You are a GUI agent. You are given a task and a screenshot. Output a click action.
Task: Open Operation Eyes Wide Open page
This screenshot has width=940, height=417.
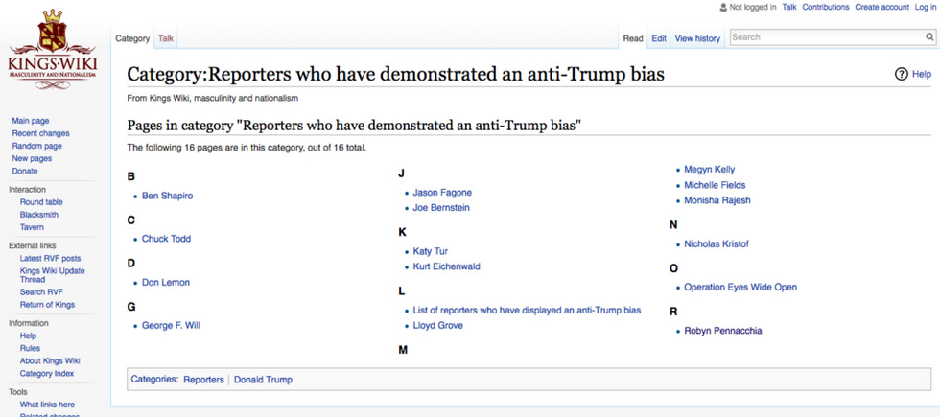coord(740,288)
